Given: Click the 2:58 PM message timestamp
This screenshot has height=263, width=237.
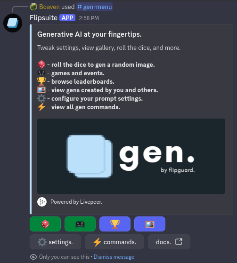Looking at the screenshot, I should click(x=89, y=18).
